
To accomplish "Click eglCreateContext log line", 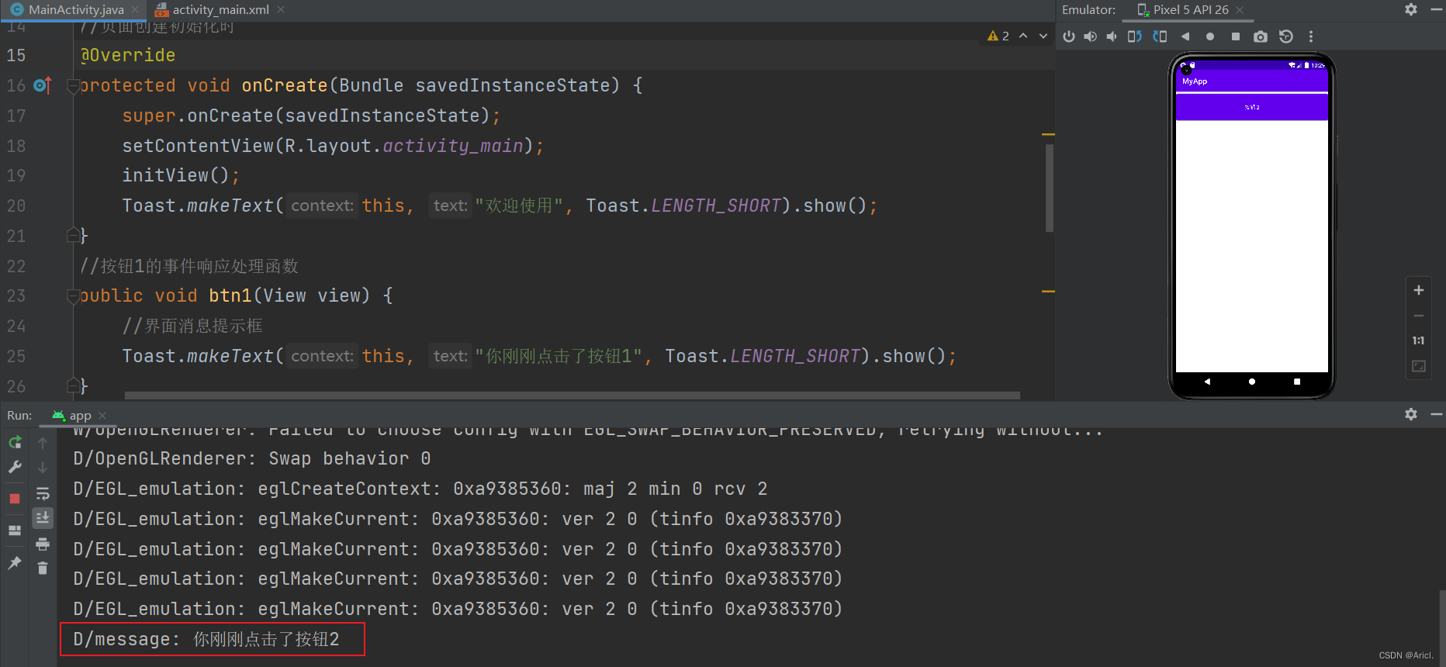I will click(x=420, y=489).
